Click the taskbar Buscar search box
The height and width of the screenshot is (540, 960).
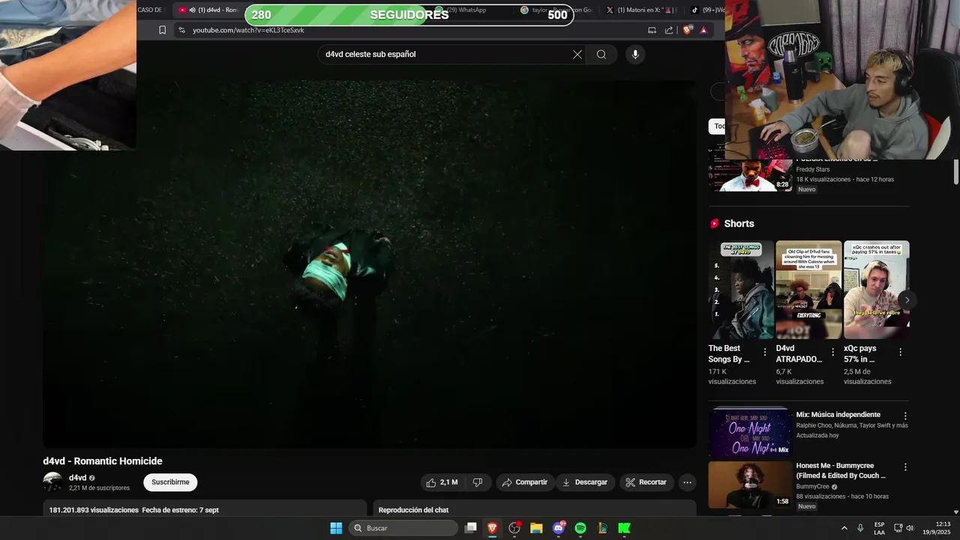click(404, 528)
